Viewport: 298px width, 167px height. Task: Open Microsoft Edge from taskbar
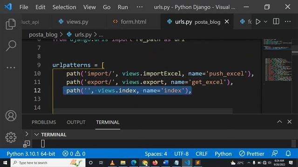pos(134,163)
